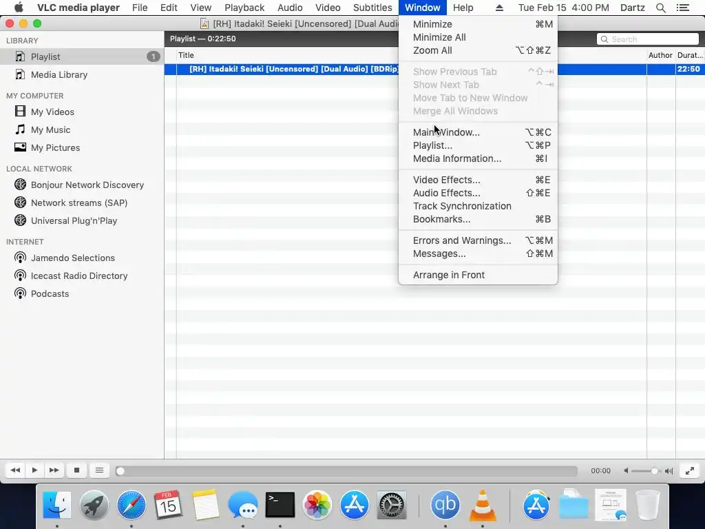
Task: Open Audio Effects... from the menu
Action: click(478, 193)
